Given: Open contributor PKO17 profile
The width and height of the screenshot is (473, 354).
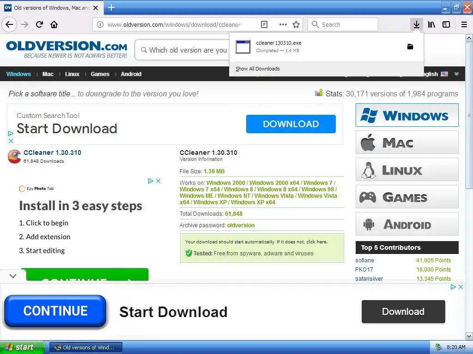Looking at the screenshot, I should (x=364, y=269).
